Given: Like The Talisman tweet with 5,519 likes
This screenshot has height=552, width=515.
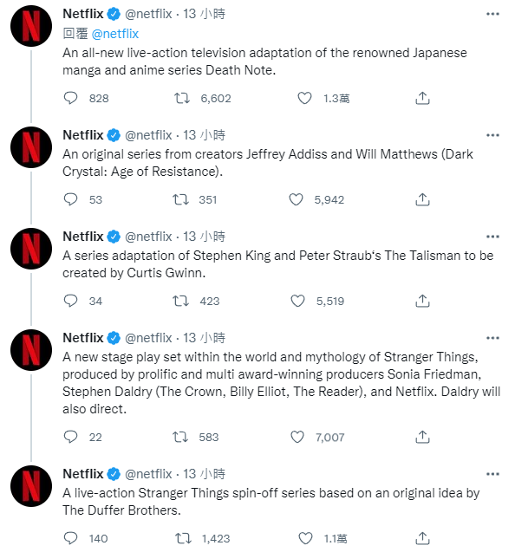Looking at the screenshot, I should coord(297,301).
